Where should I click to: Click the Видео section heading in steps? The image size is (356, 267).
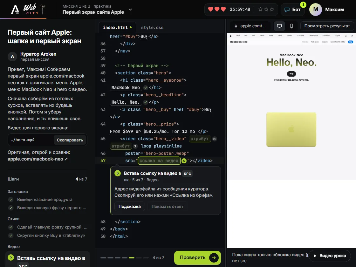point(14,247)
